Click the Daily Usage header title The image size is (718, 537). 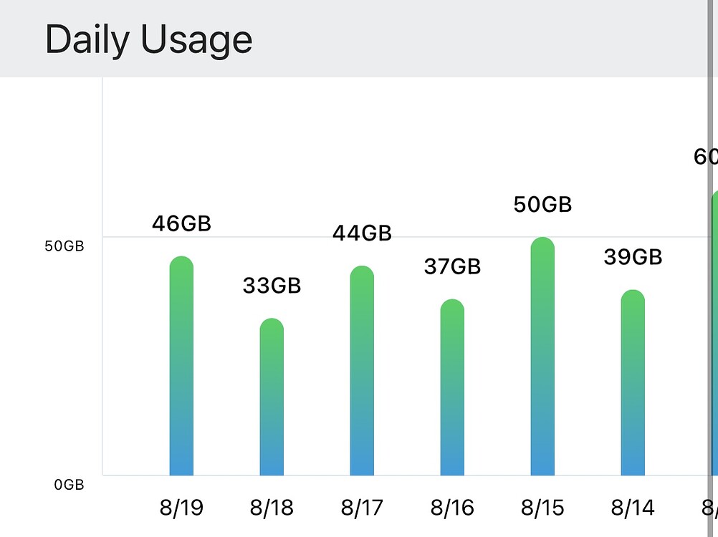(x=149, y=40)
